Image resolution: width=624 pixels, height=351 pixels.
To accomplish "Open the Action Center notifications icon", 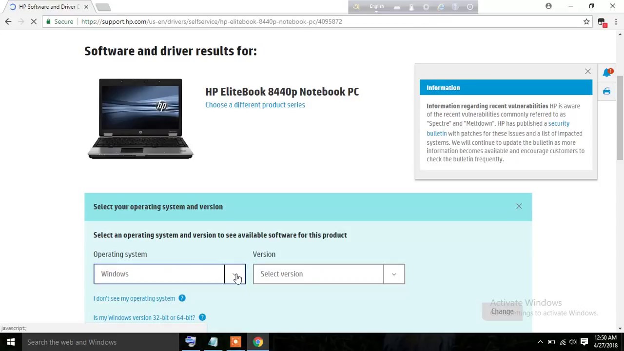I will pyautogui.click(x=584, y=342).
